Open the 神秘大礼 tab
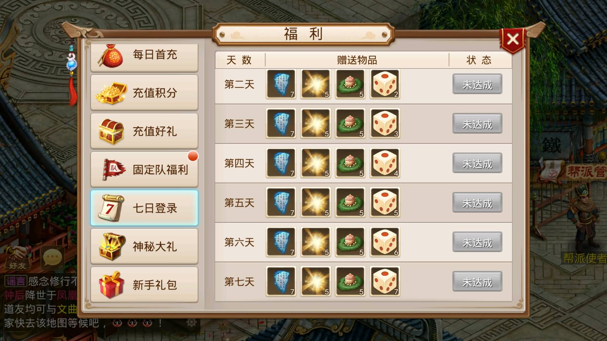The image size is (607, 341). click(x=144, y=246)
